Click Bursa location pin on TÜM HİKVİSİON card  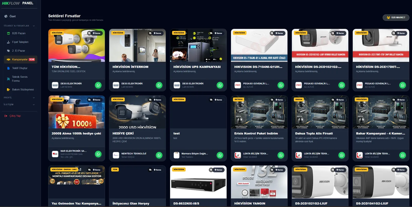[x=97, y=33]
